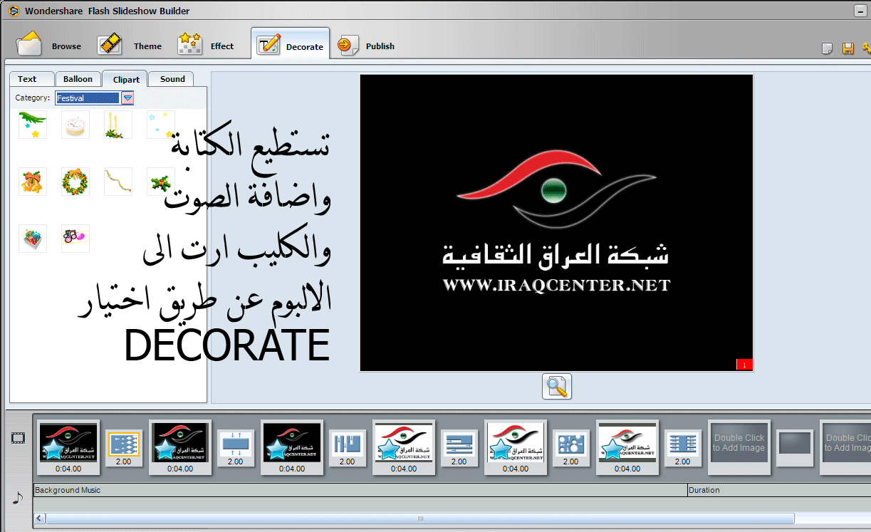The height and width of the screenshot is (532, 871).
Task: Pick the scattered stars clipart
Action: [161, 124]
